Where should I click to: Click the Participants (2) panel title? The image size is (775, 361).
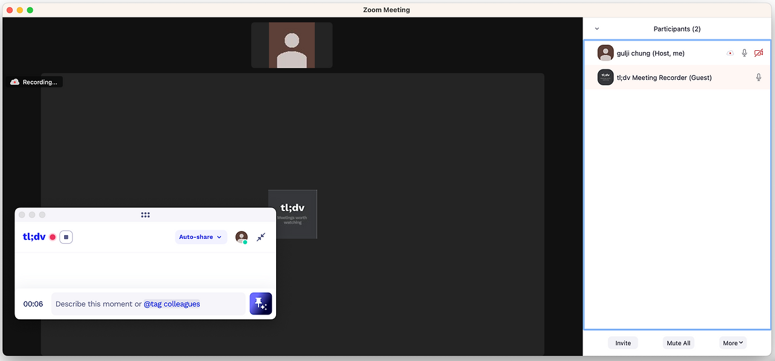677,28
